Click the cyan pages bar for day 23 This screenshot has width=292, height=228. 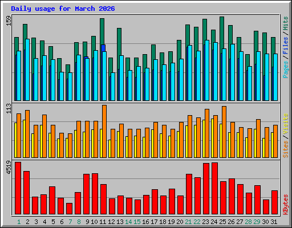pos(207,70)
